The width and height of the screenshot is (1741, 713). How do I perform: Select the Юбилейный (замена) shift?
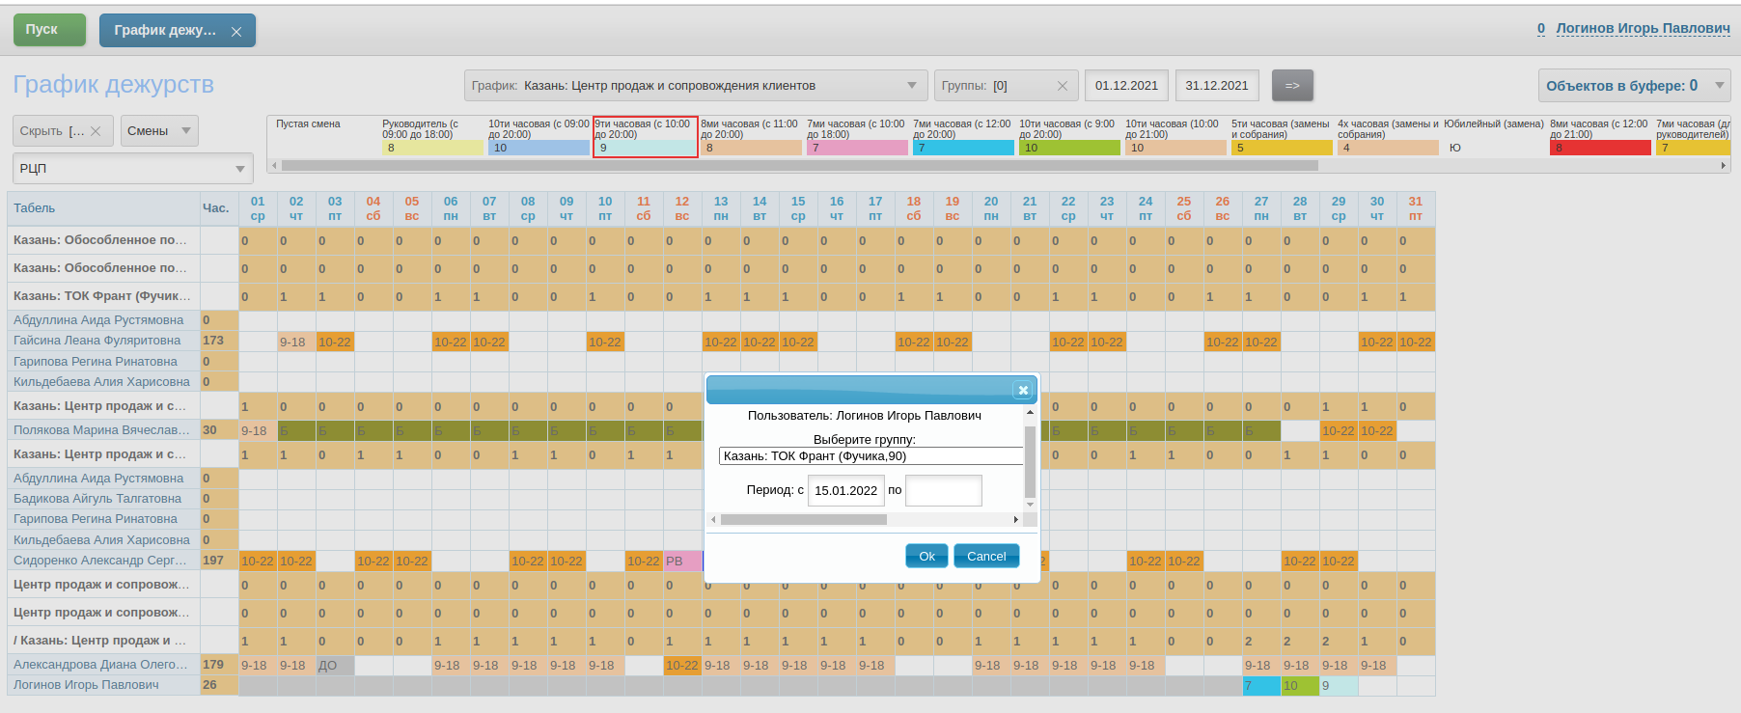[x=1494, y=136]
